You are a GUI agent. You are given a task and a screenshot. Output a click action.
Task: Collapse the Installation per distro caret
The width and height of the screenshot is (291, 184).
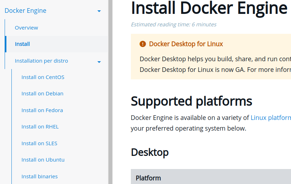coord(99,62)
